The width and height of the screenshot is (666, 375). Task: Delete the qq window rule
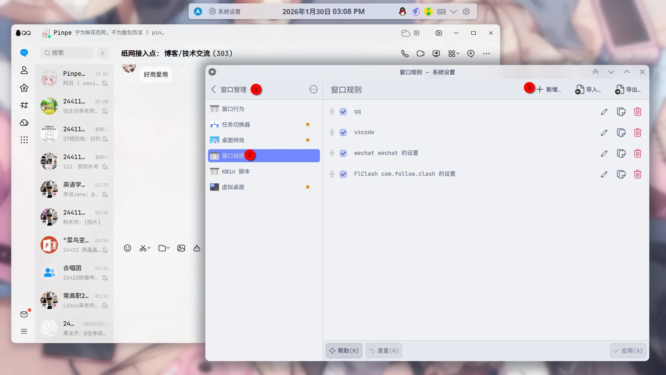click(x=638, y=112)
